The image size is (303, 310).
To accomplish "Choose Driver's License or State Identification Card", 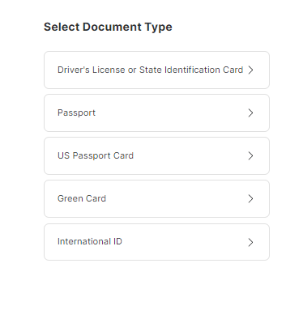I will (156, 70).
